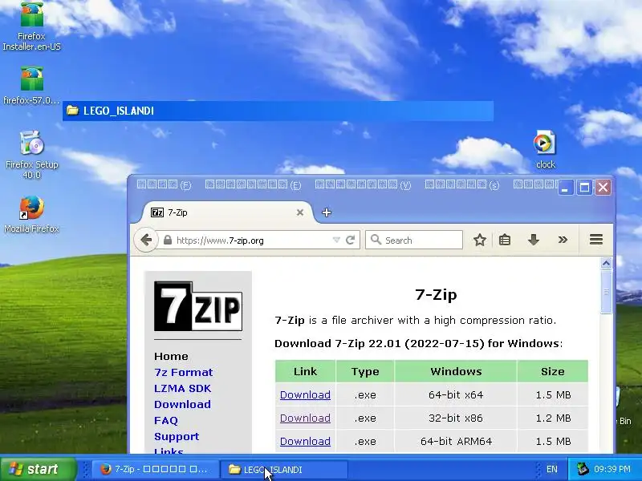Open the Downloads arrow icon
Screen dimensions: 642x481
pos(533,240)
